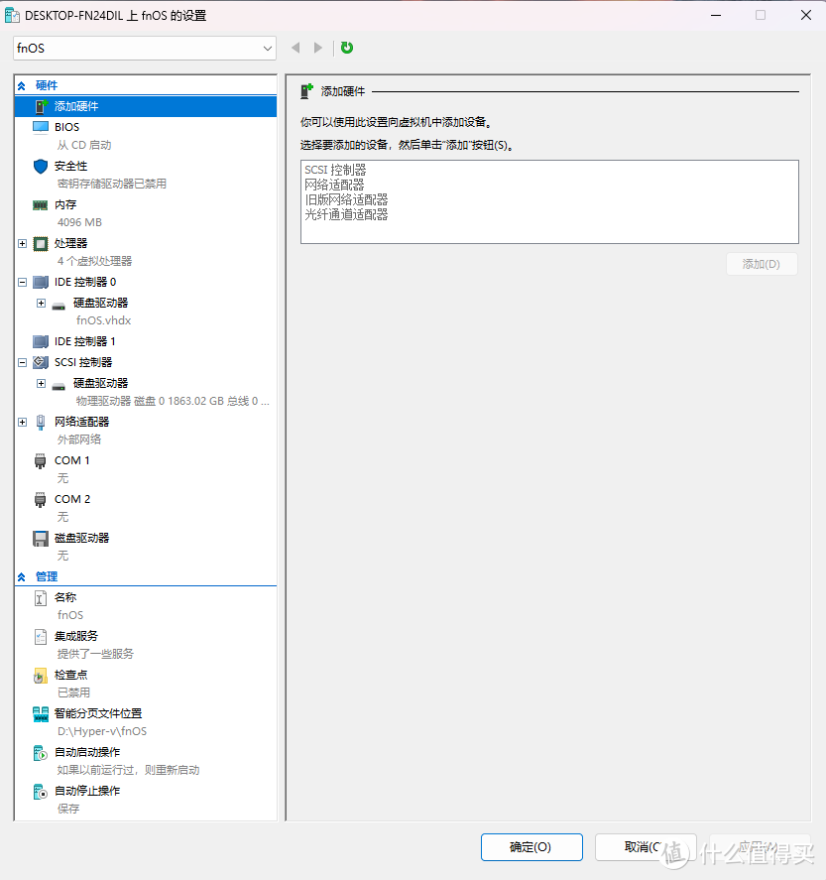
Task: Select the 集成服务 tree item
Action: pyautogui.click(x=75, y=636)
